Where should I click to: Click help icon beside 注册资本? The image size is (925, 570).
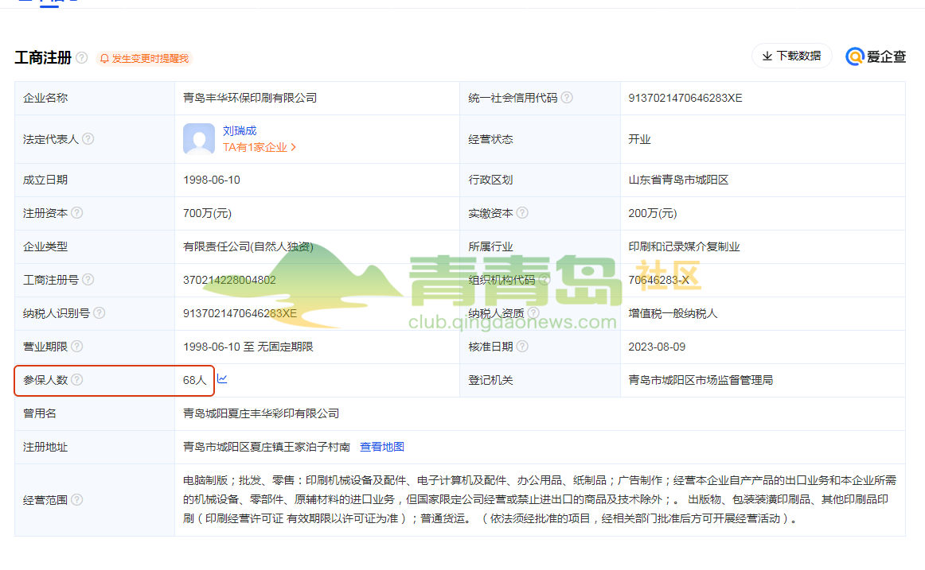pos(76,213)
